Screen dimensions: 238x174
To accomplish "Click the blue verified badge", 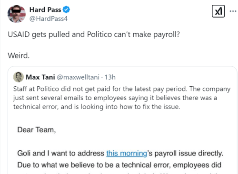I will [66, 9].
